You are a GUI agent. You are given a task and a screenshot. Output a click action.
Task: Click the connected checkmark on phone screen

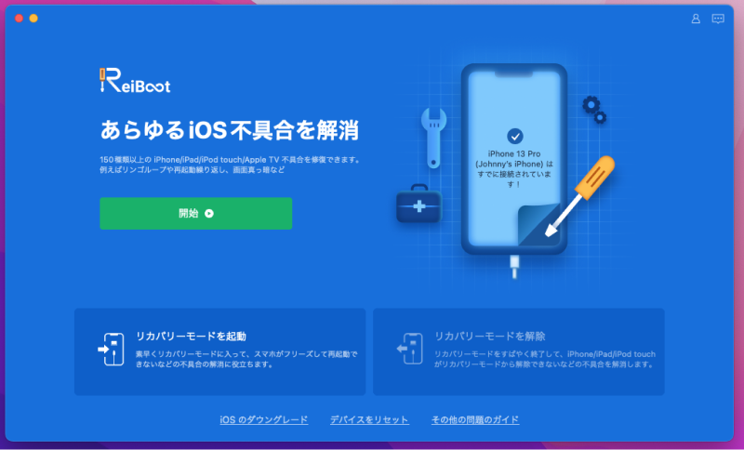(515, 137)
